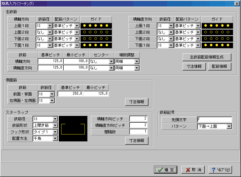Expand 橋軸方向 下面2段 配筋パターン dropdown
The image size is (241, 177).
[x=77, y=39]
